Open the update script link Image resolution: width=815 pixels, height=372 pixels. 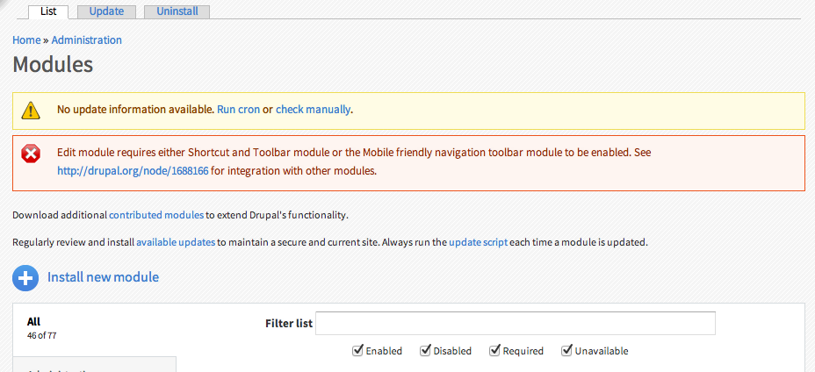click(x=478, y=242)
